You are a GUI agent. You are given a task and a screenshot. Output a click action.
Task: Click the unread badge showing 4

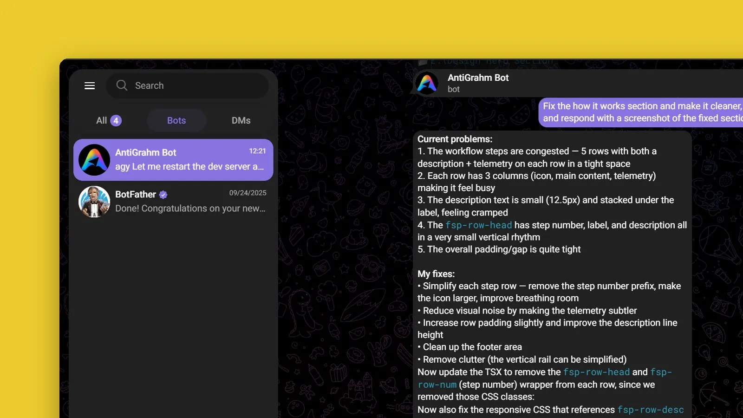[116, 121]
